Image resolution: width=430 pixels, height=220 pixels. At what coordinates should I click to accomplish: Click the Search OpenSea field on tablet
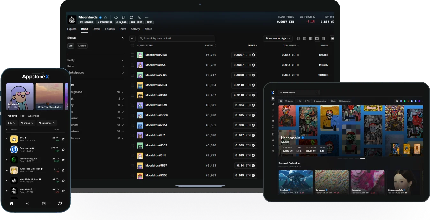coord(299,93)
